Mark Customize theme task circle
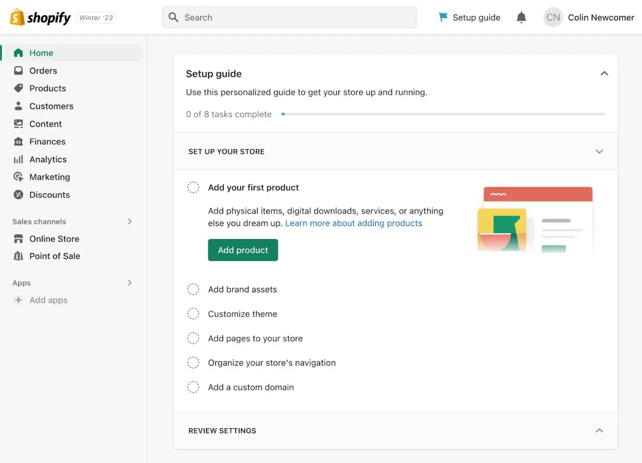This screenshot has height=463, width=642. pyautogui.click(x=193, y=314)
